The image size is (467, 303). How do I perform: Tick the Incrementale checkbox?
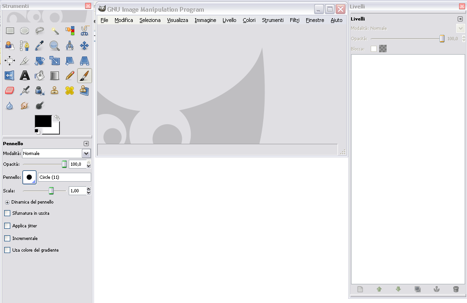click(x=7, y=238)
